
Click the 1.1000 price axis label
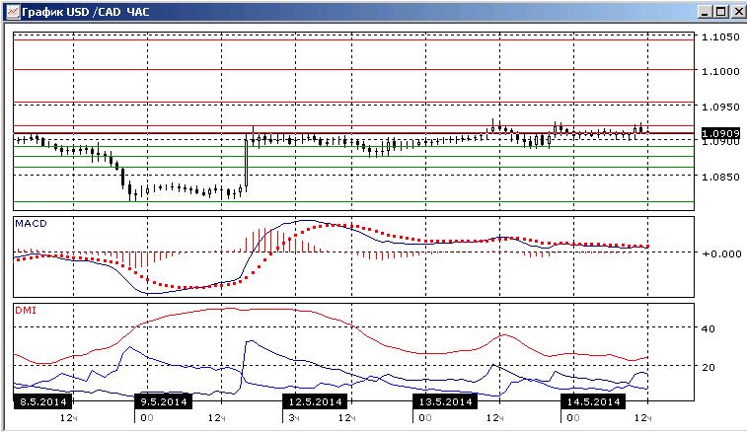coord(720,71)
